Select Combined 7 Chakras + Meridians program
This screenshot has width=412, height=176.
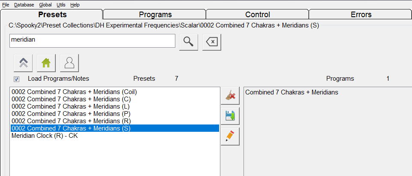pos(292,92)
